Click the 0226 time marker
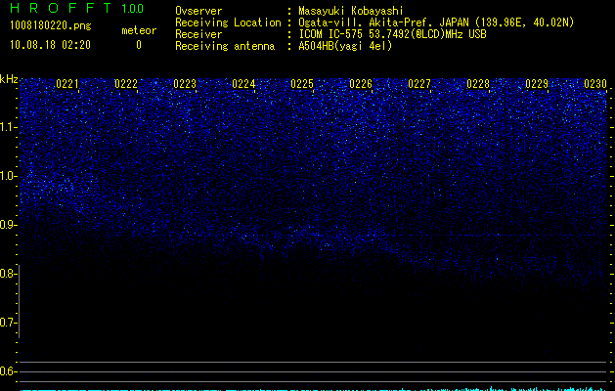 click(x=361, y=84)
